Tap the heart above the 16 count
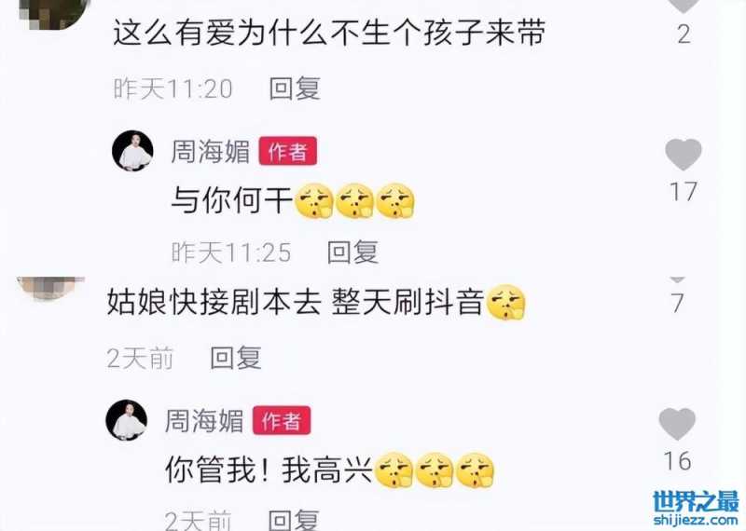The image size is (746, 531). point(677,424)
